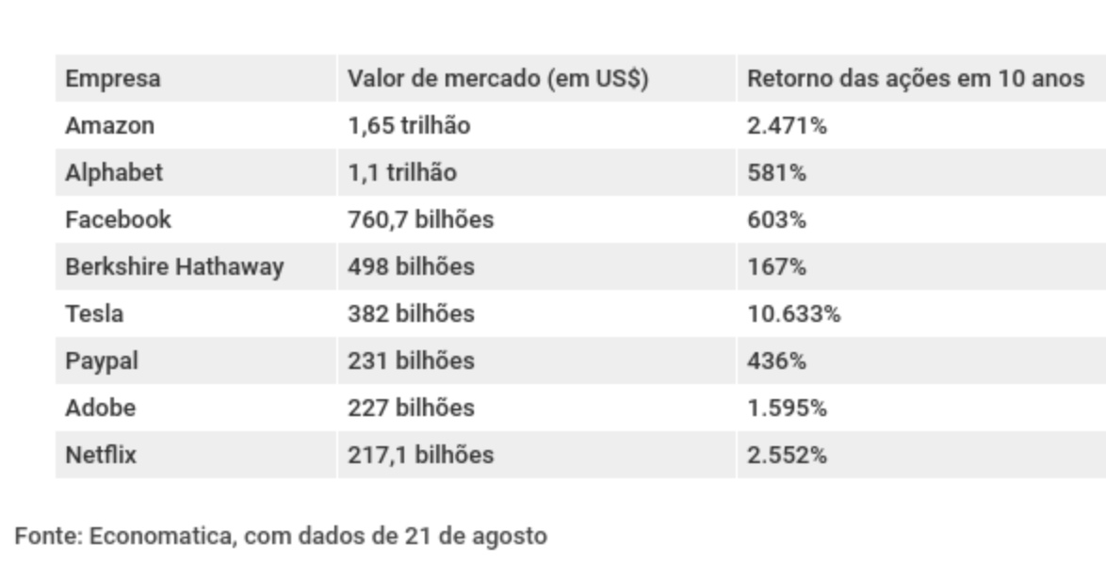Click the Retorno das ações header
Image resolution: width=1106 pixels, height=578 pixels.
pos(912,80)
